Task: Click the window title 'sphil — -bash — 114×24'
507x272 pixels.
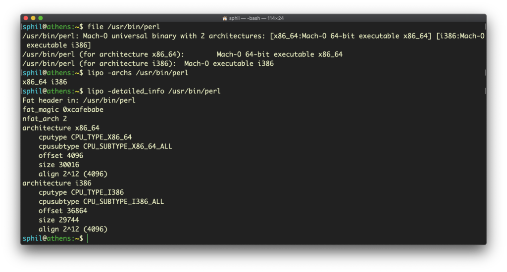Action: click(256, 18)
